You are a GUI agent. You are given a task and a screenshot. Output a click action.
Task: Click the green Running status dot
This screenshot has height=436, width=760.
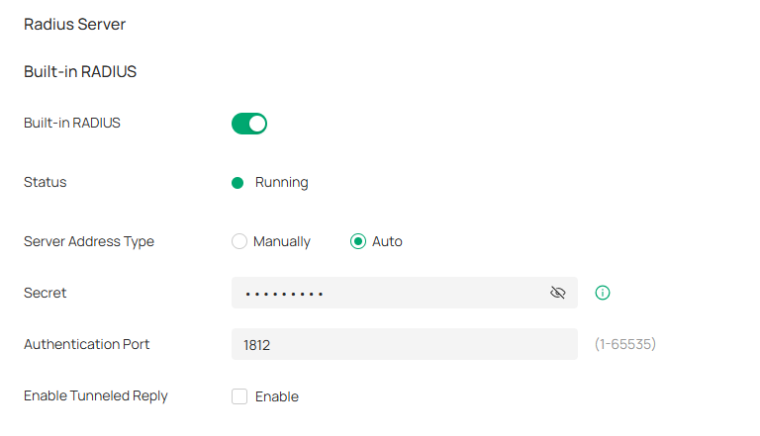(237, 182)
